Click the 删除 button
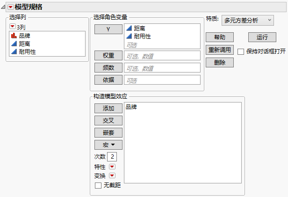Image resolution: width=288 pixels, height=197 pixels. tap(220, 63)
